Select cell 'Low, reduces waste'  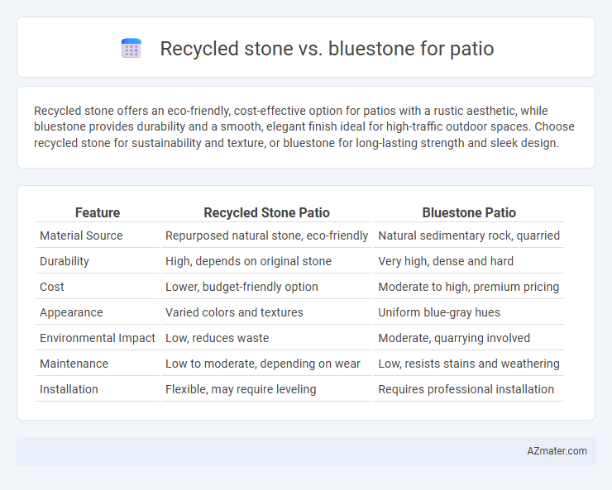coord(266,338)
